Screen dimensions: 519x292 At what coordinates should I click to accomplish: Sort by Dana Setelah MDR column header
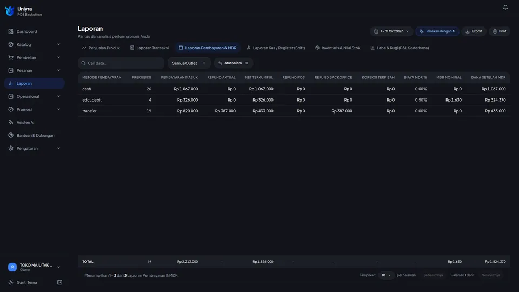(488, 77)
